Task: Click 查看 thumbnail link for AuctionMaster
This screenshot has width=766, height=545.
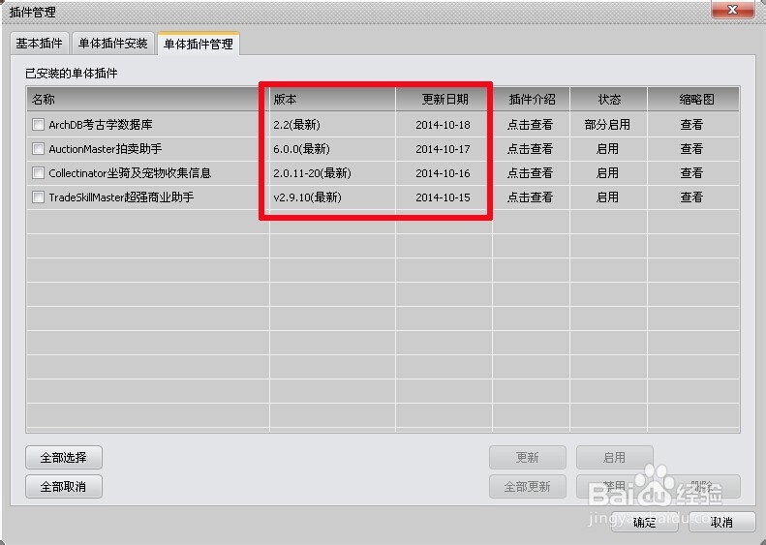Action: (x=691, y=148)
